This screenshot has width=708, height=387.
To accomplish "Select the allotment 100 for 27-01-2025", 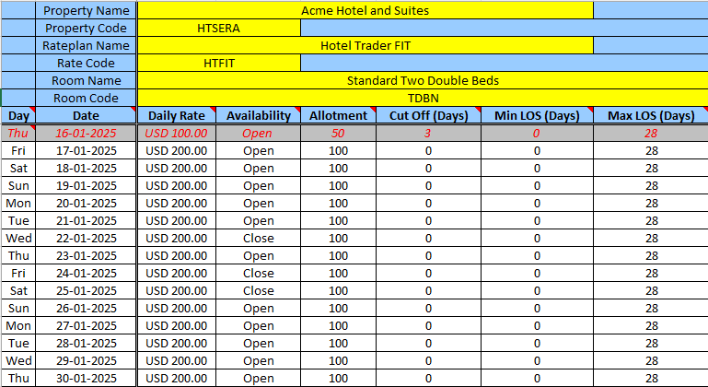I will (x=338, y=325).
